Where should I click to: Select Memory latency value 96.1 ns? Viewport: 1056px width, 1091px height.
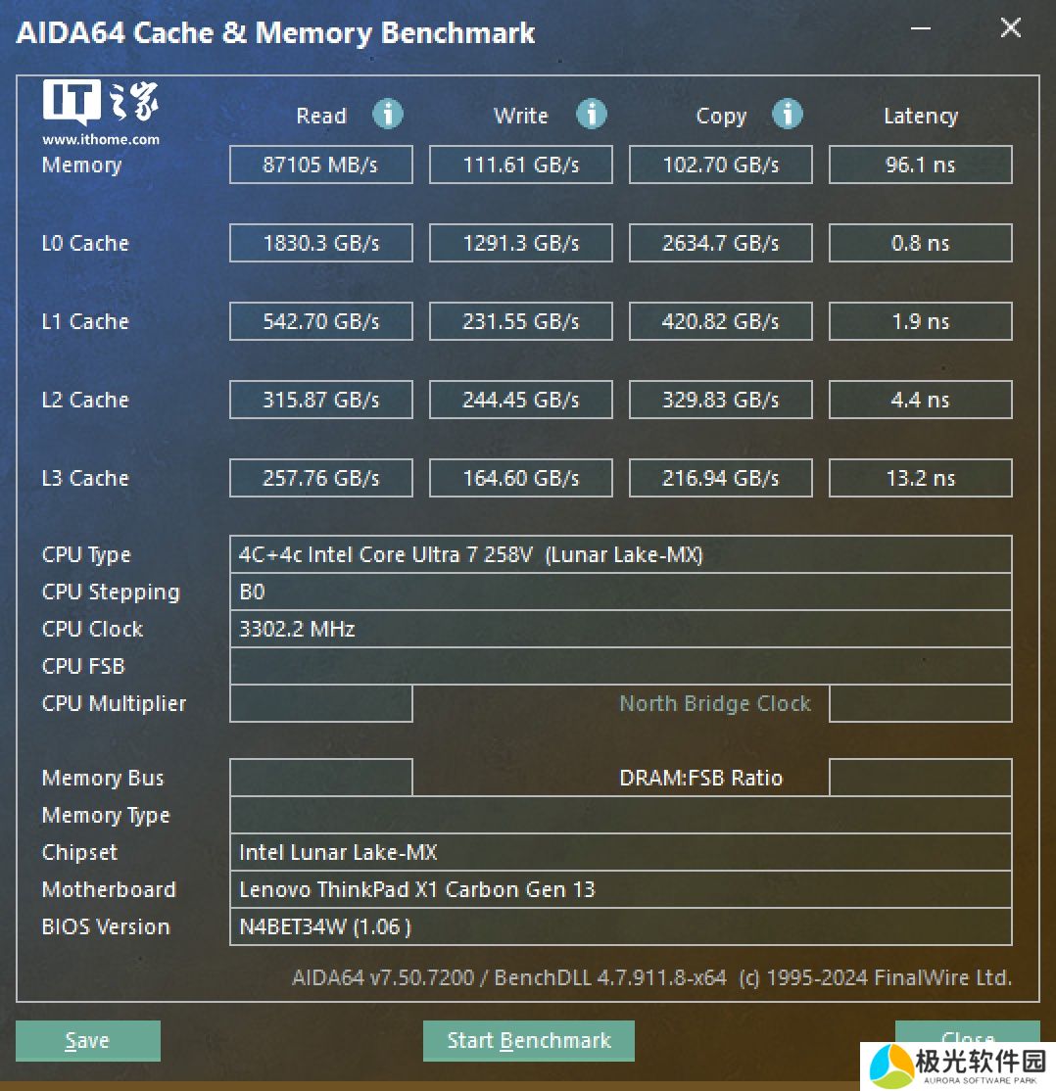(920, 165)
